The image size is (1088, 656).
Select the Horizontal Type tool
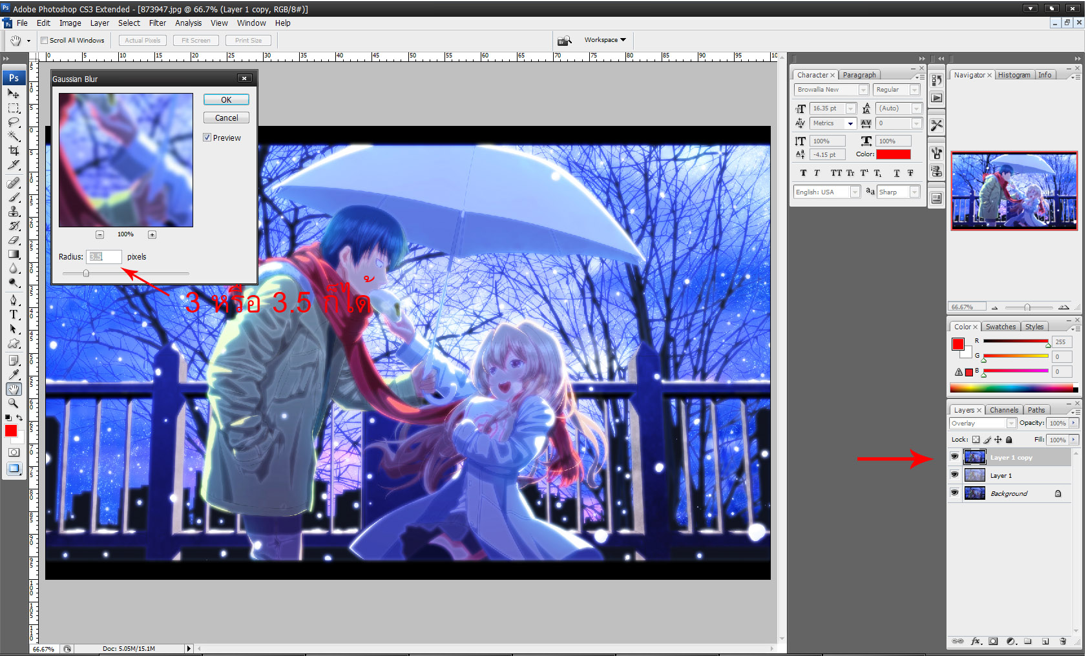click(14, 314)
